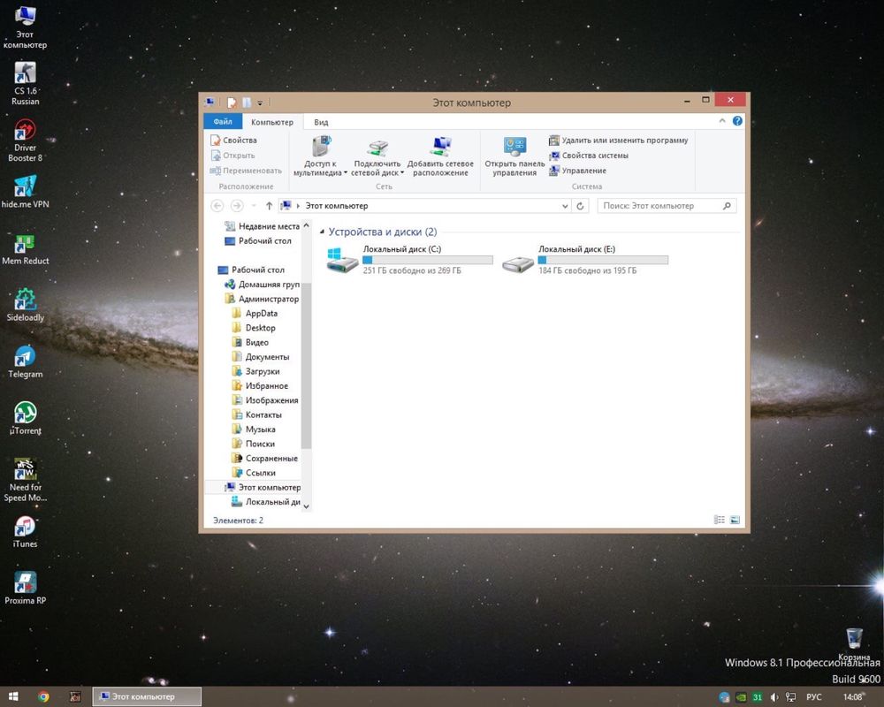884x707 pixels.
Task: Click Свойства in the Расположение group
Action: tap(233, 140)
